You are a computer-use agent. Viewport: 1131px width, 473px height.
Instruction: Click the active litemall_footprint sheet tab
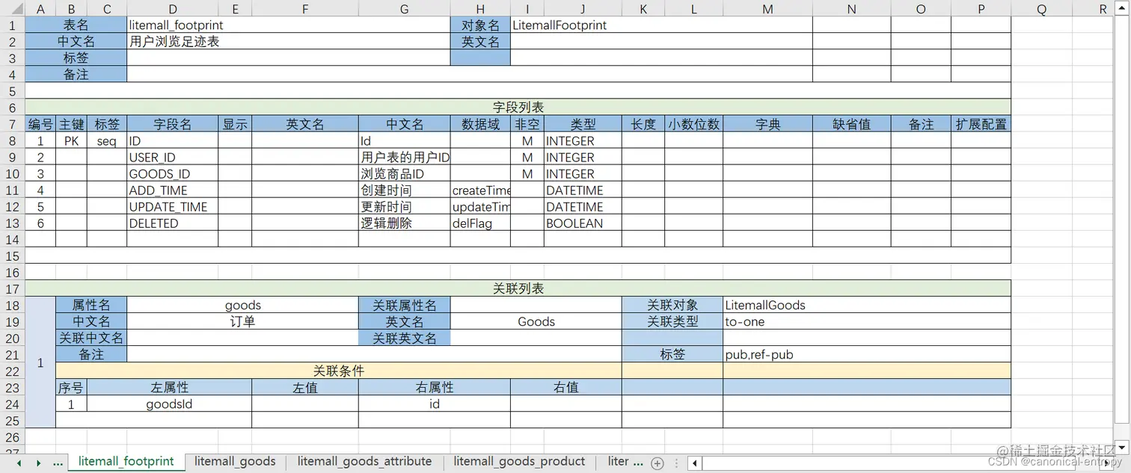point(126,462)
